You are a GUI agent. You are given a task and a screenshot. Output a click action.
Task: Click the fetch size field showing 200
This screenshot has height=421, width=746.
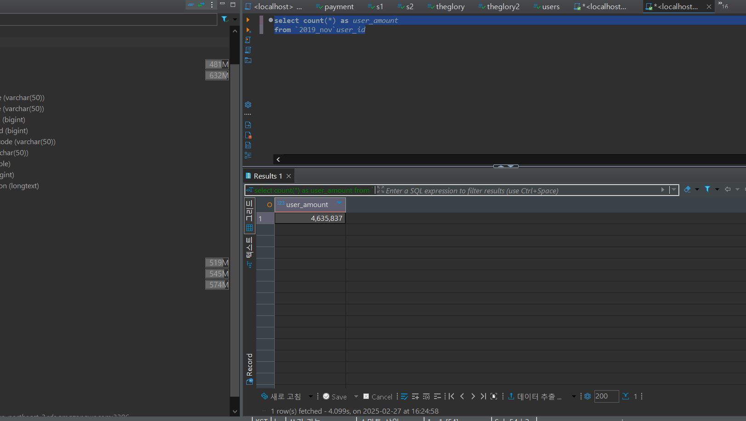(606, 396)
